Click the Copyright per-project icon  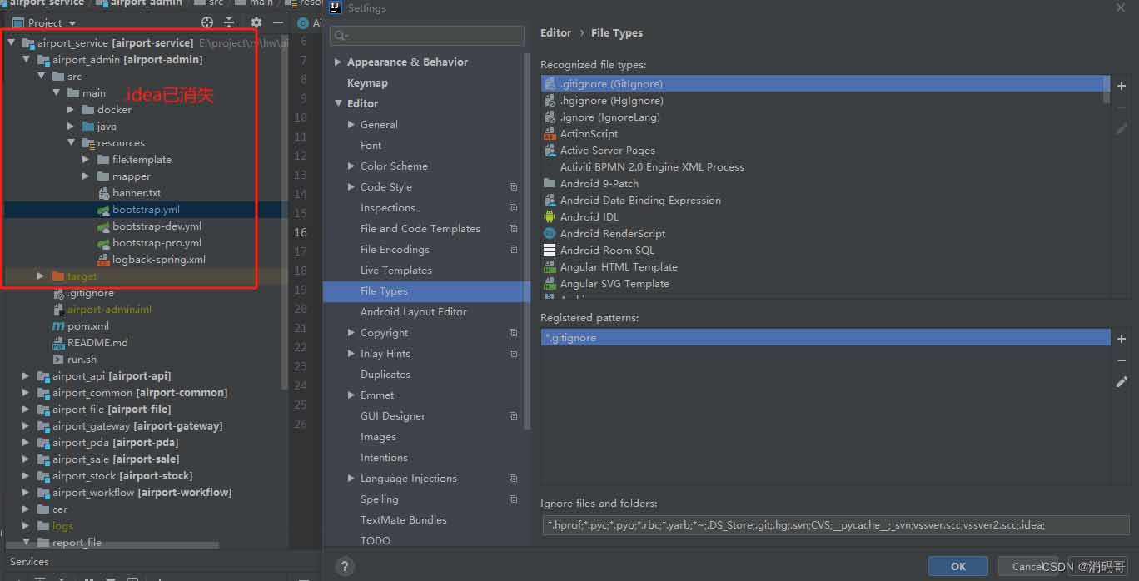(513, 333)
